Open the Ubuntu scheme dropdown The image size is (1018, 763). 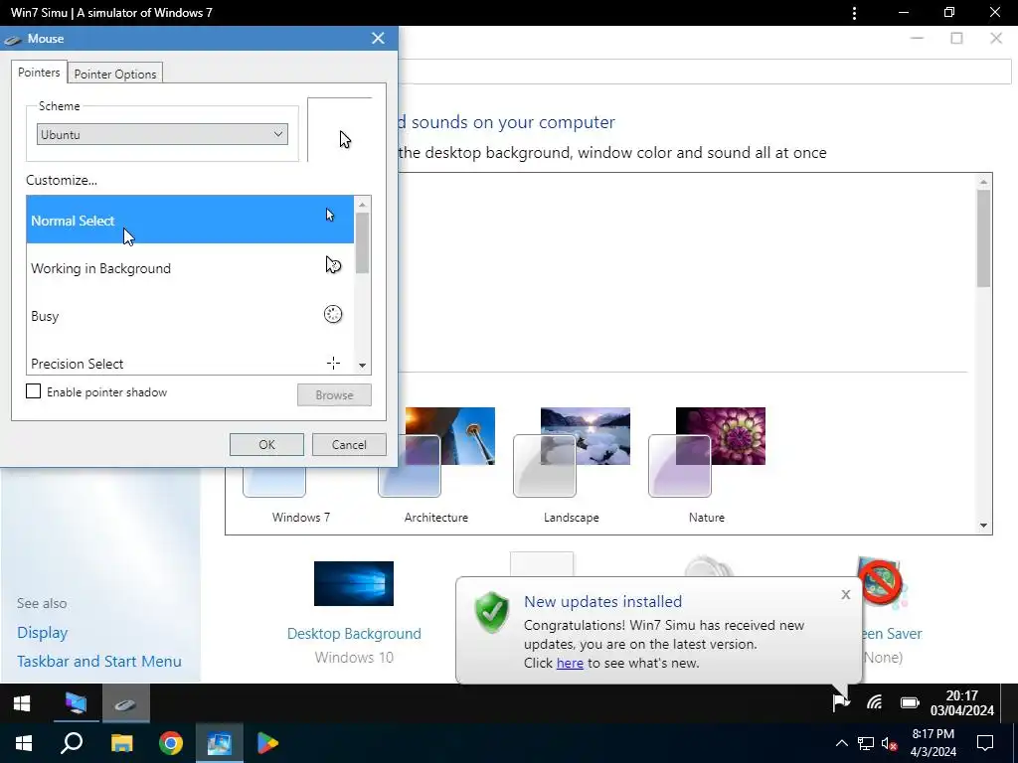(x=162, y=134)
